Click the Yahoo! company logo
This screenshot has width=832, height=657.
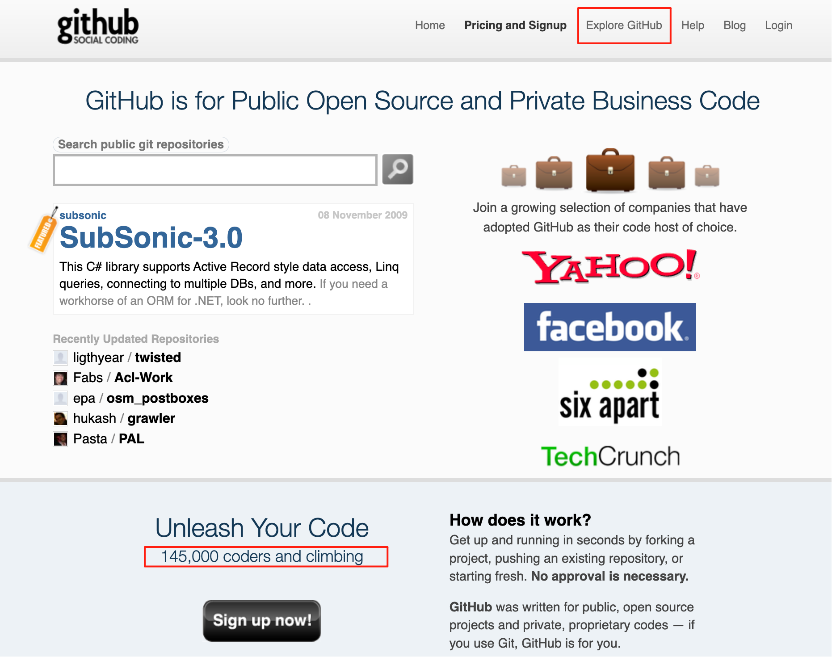point(610,266)
